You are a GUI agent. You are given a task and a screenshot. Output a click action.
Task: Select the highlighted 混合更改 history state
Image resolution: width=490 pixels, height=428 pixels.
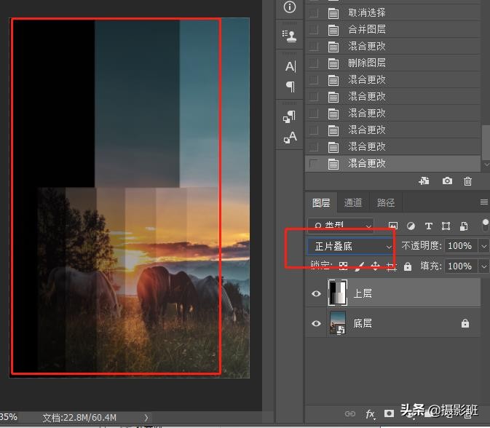(x=392, y=163)
